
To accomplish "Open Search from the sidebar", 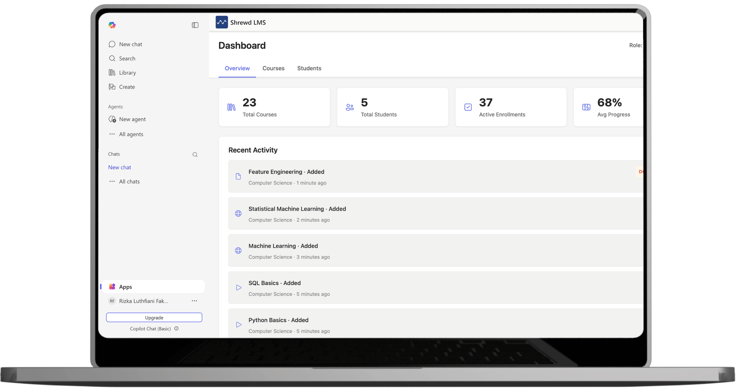I will (x=127, y=58).
